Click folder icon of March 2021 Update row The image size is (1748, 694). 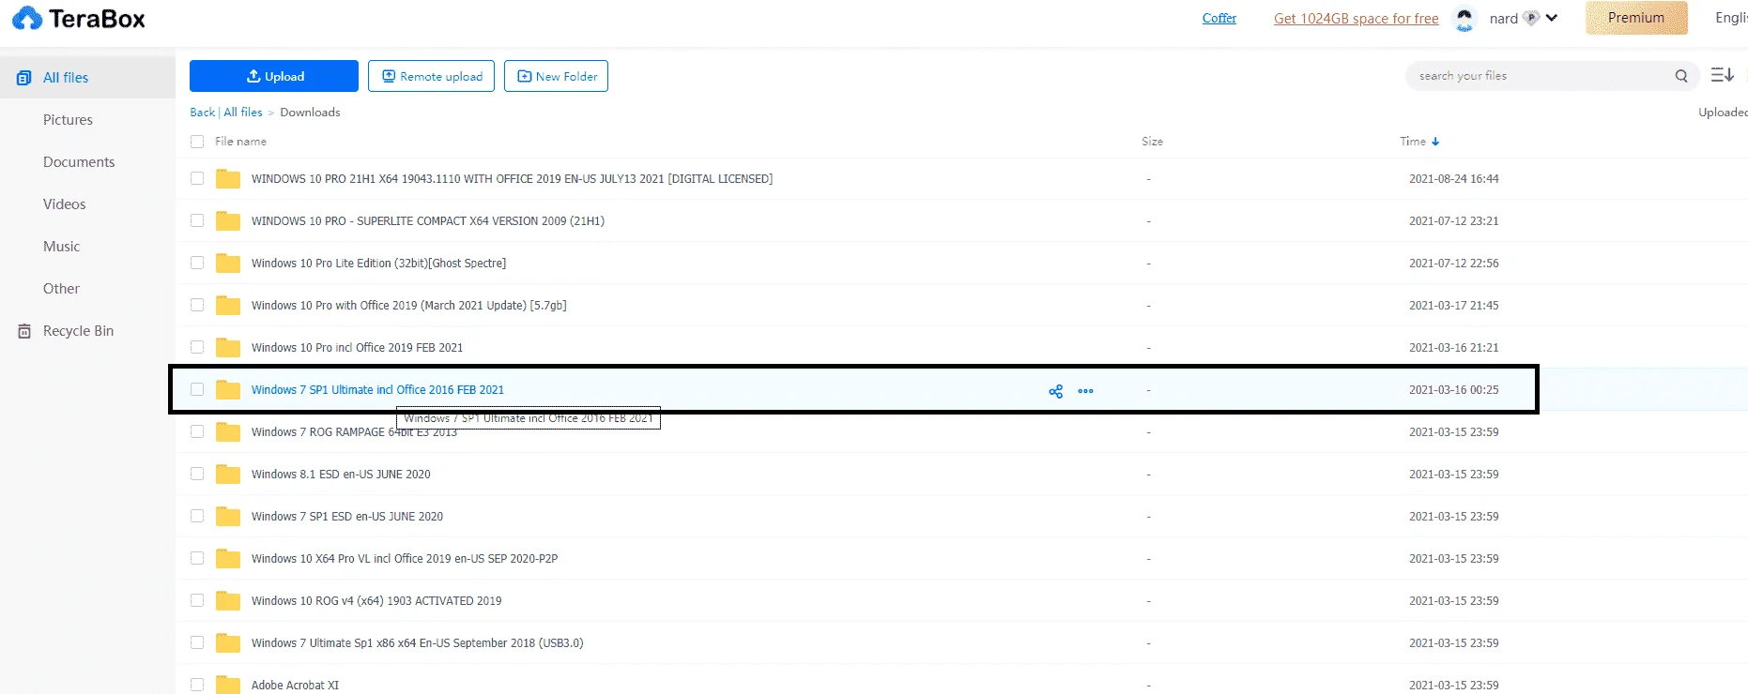[228, 305]
